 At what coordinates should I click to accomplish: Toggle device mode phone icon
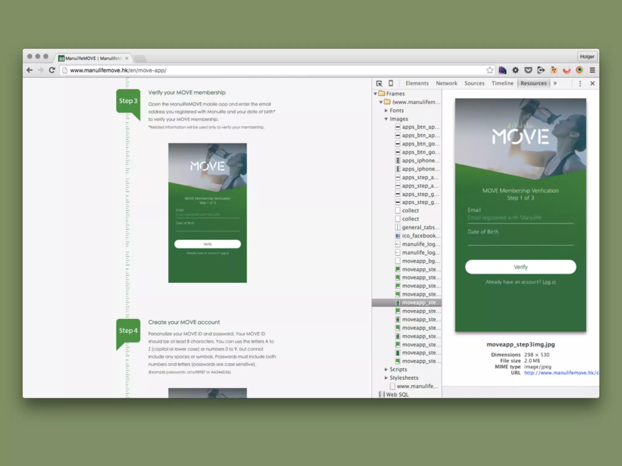coord(391,83)
